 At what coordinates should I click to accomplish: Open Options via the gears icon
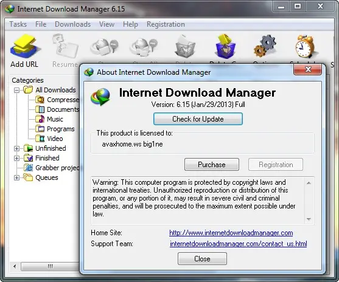pos(265,46)
